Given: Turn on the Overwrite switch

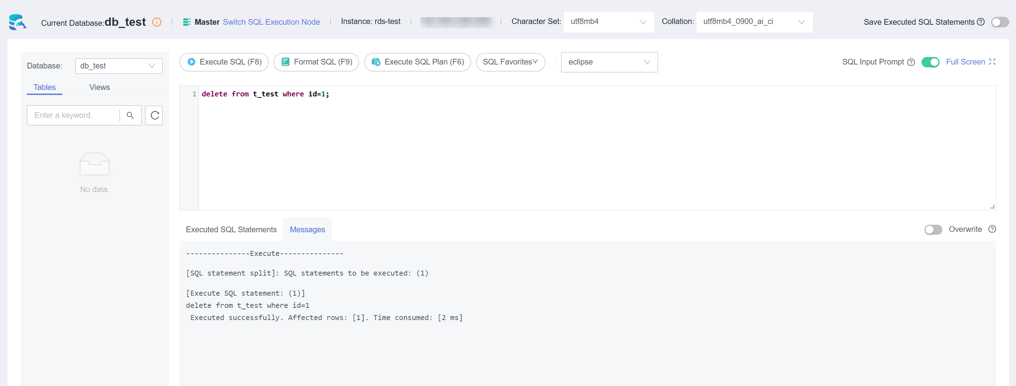Looking at the screenshot, I should [x=933, y=230].
